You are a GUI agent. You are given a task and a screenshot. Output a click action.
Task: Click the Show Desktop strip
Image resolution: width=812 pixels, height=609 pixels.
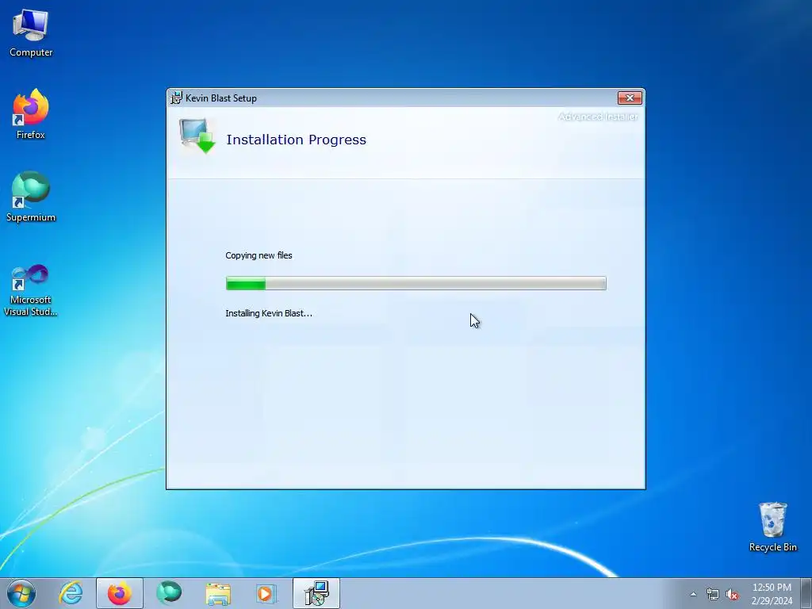806,593
